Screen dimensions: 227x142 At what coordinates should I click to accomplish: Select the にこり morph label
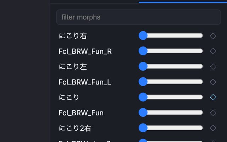(x=69, y=97)
